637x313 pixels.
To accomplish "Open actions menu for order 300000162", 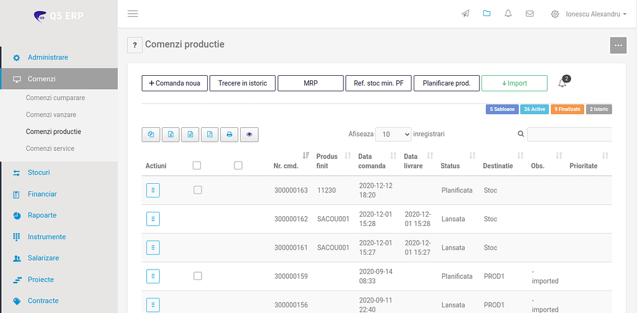I will click(153, 219).
